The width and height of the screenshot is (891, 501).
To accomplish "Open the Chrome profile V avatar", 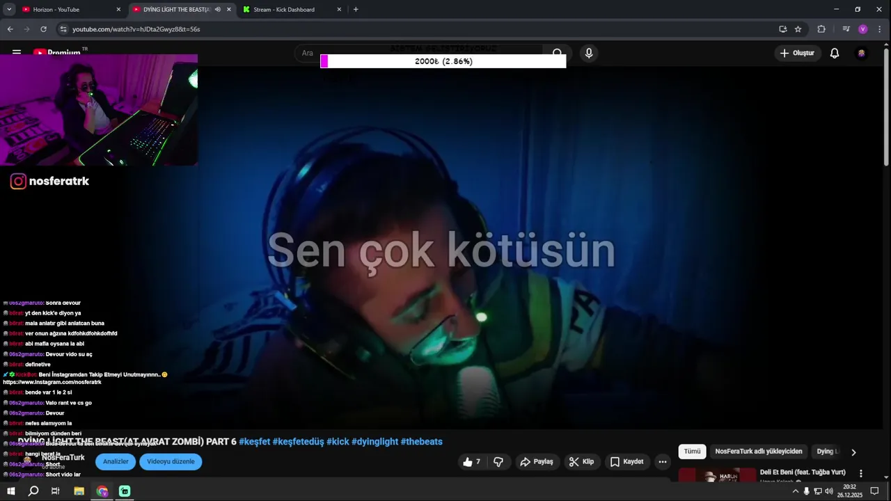I will tap(863, 29).
